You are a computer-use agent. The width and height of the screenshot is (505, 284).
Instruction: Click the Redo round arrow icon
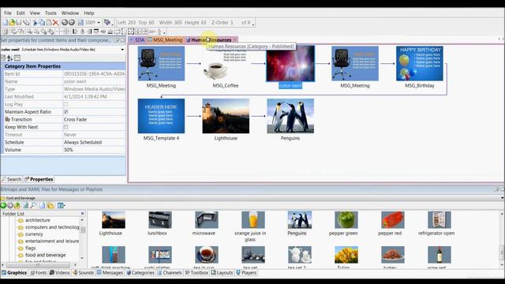[72, 23]
